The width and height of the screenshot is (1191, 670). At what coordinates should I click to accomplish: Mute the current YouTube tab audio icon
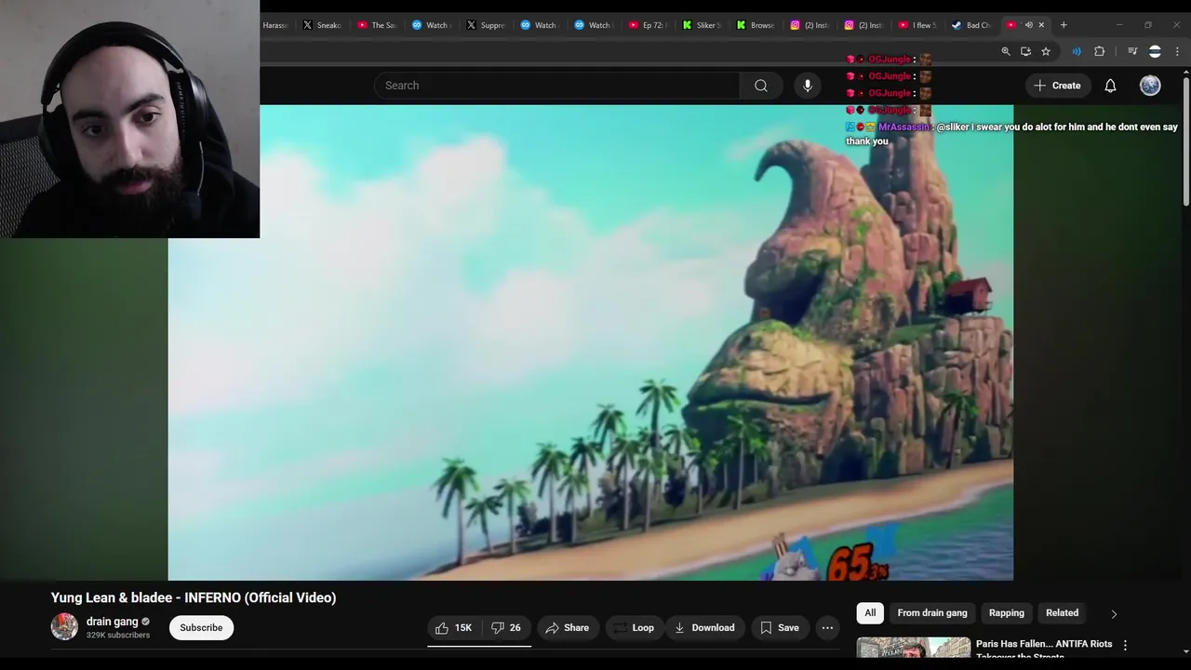coord(1028,25)
